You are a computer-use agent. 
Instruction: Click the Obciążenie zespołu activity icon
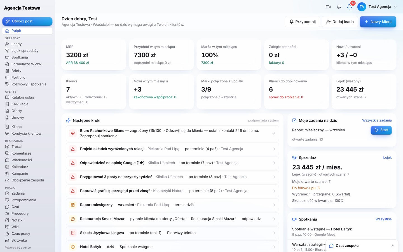[x=7, y=180]
